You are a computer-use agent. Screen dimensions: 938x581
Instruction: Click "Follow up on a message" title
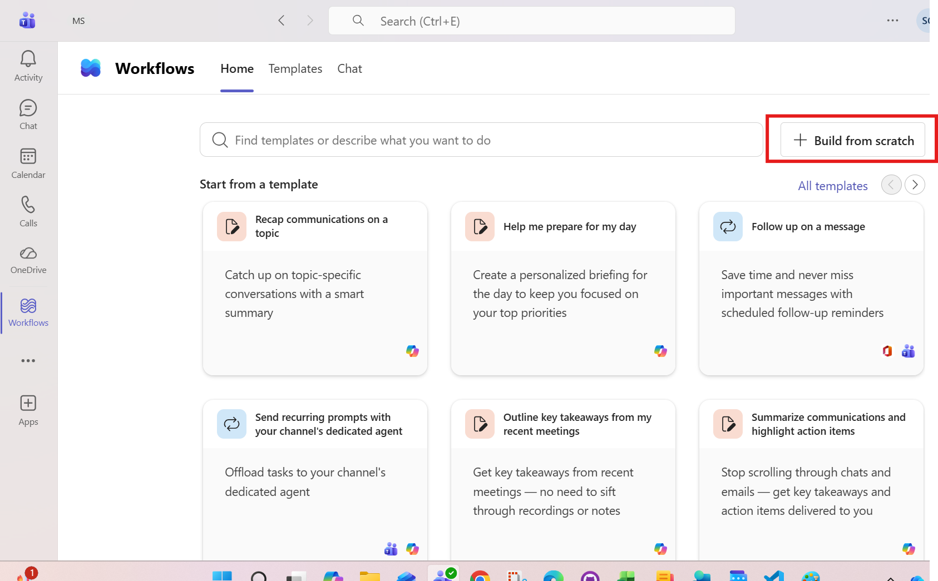point(808,226)
